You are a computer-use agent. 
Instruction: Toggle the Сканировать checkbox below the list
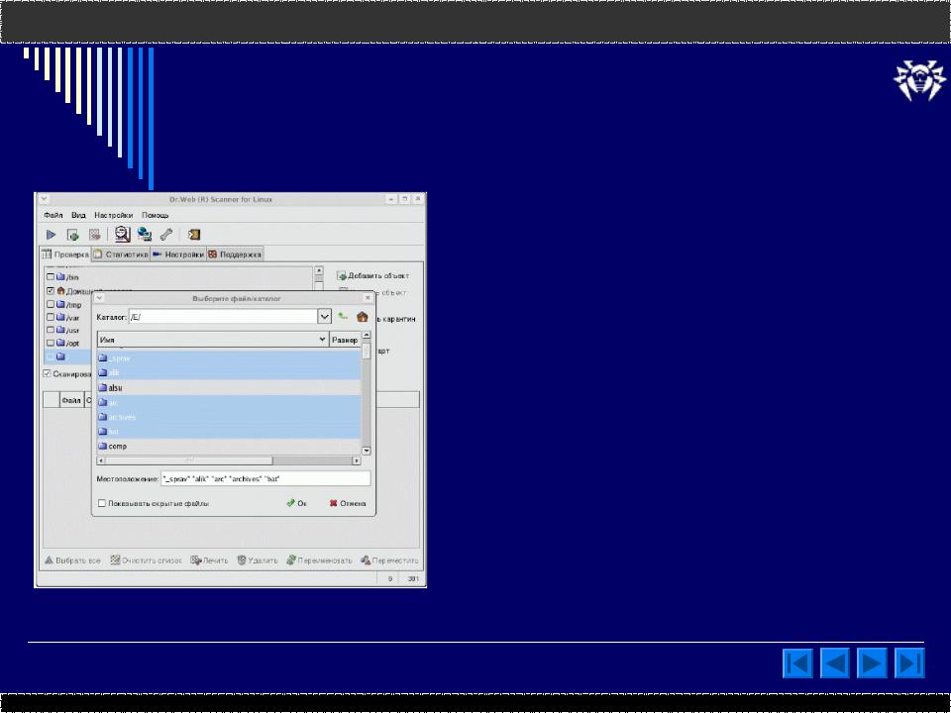pos(47,373)
